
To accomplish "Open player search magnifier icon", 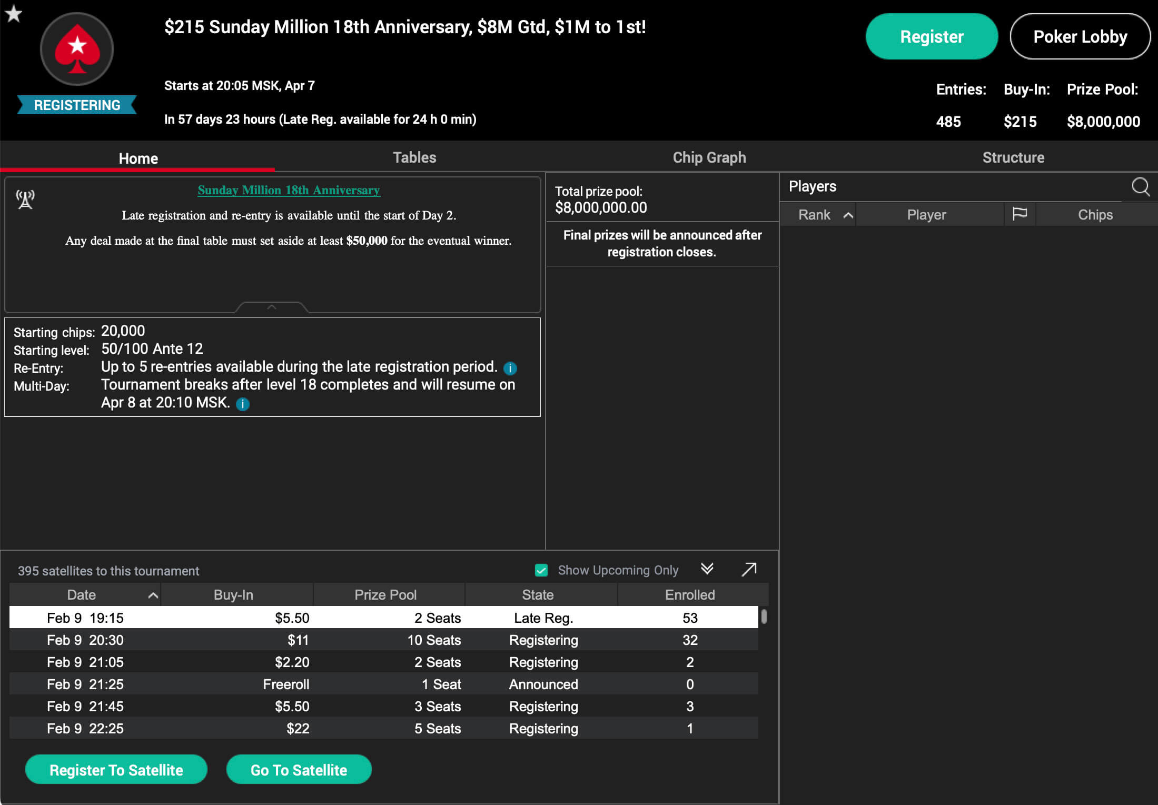I will pos(1140,186).
